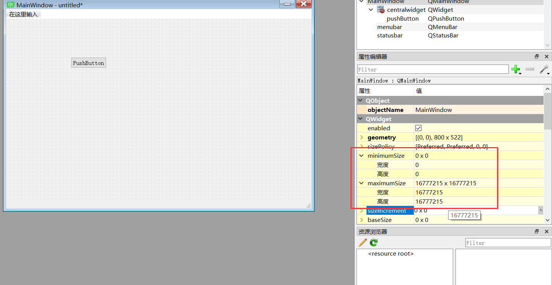
Task: Collapse the maximumSize property
Action: (x=362, y=183)
